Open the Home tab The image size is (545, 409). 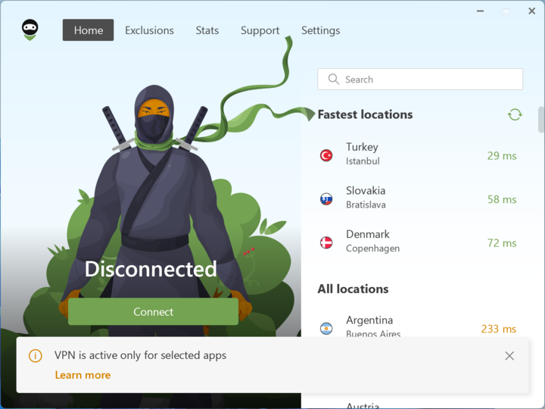tap(89, 30)
